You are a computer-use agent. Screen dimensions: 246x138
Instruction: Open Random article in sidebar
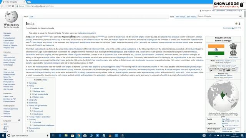[8, 43]
